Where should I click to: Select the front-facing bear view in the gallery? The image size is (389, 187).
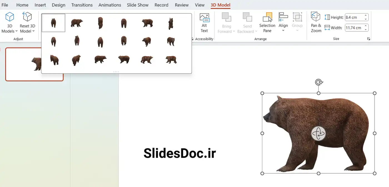(x=53, y=23)
